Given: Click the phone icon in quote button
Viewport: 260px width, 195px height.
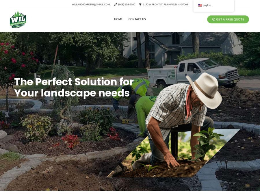Looking at the screenshot, I should [x=213, y=19].
